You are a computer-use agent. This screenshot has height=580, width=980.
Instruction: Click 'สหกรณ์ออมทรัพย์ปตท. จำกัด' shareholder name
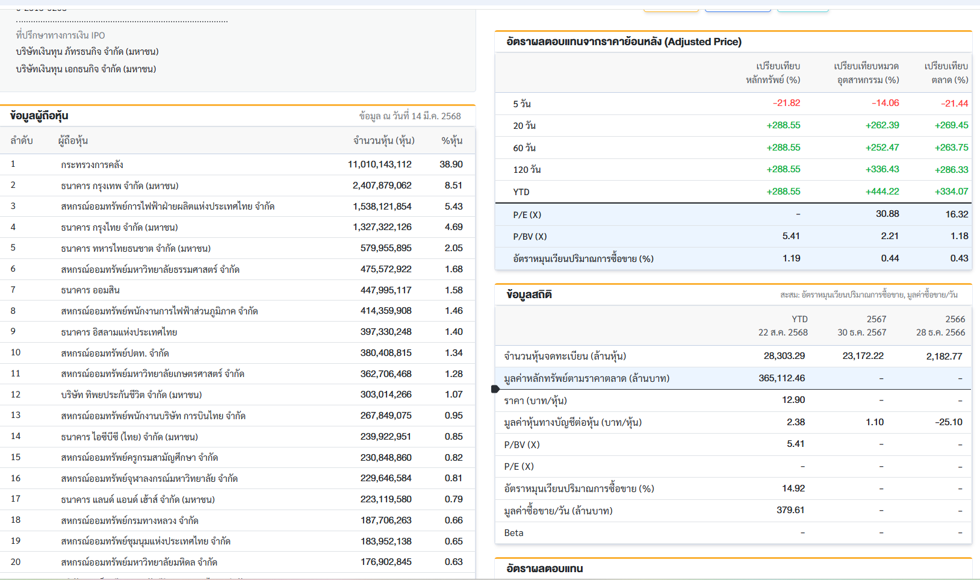pos(115,353)
